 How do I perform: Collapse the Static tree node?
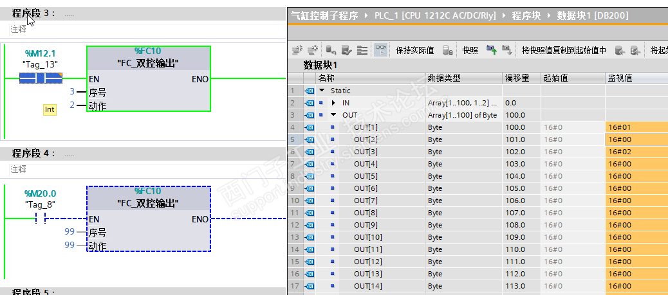(x=322, y=90)
